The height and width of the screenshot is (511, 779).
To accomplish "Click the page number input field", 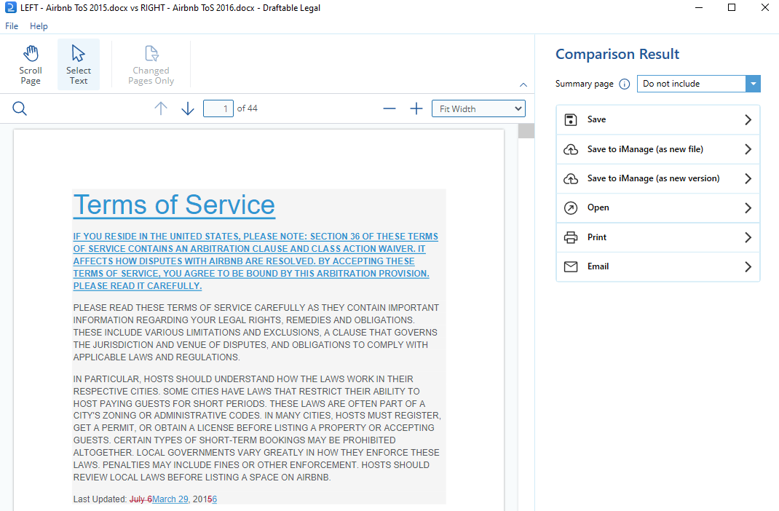I will [x=218, y=108].
